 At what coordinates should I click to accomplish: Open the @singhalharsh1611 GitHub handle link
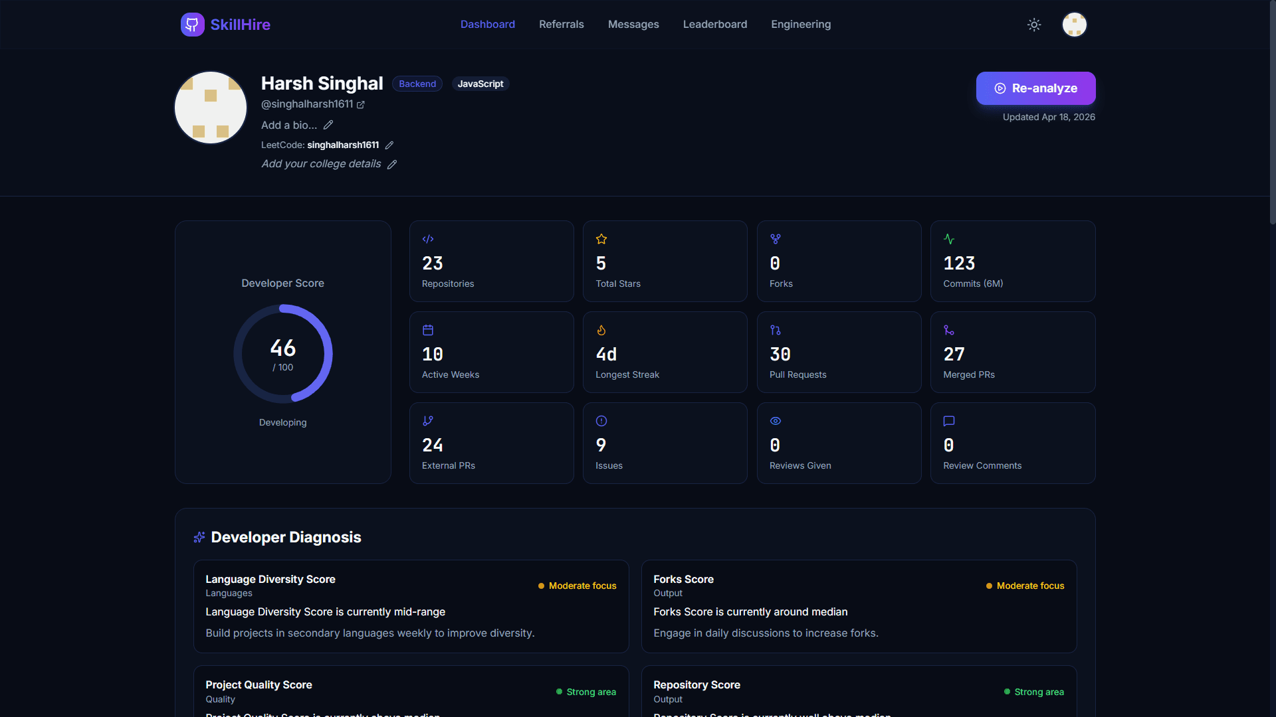pyautogui.click(x=307, y=104)
